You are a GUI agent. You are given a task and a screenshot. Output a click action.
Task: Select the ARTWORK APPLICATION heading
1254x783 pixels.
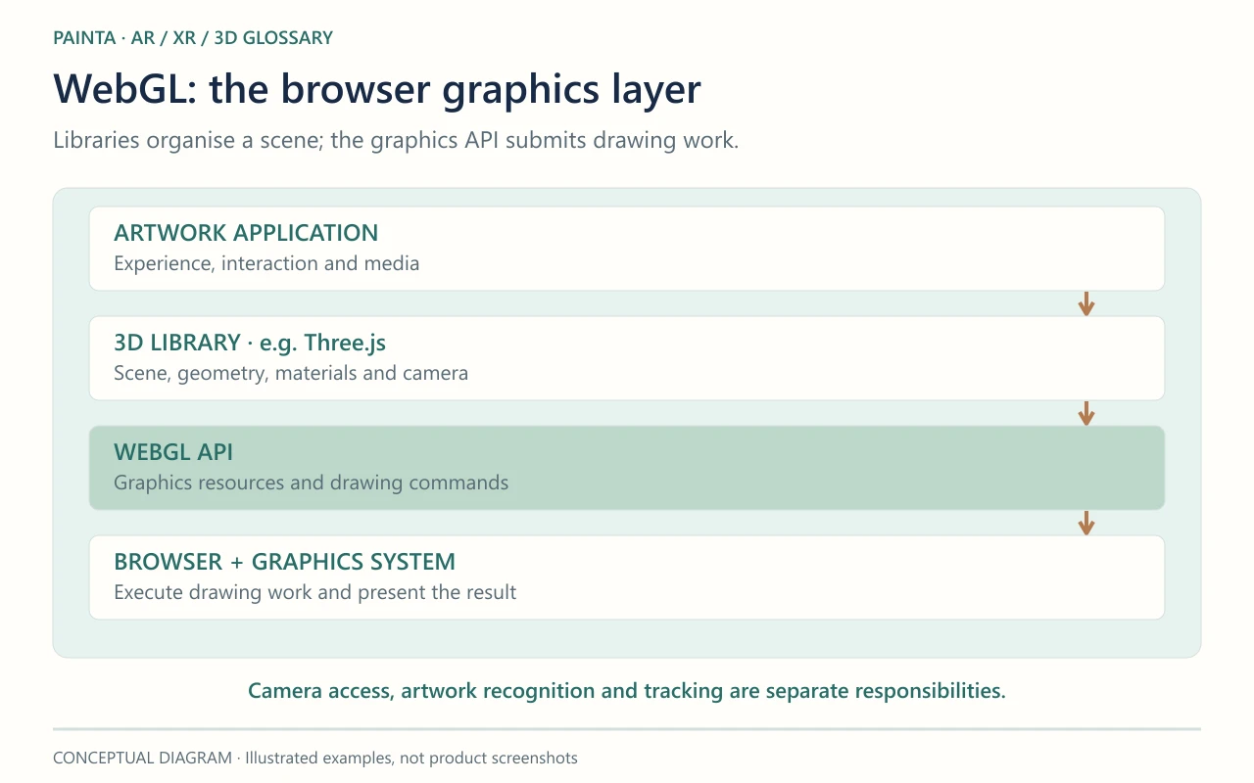246,233
